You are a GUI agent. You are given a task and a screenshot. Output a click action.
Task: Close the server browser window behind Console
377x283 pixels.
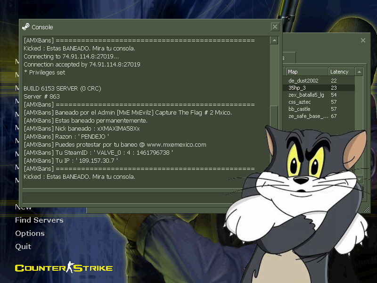[363, 41]
